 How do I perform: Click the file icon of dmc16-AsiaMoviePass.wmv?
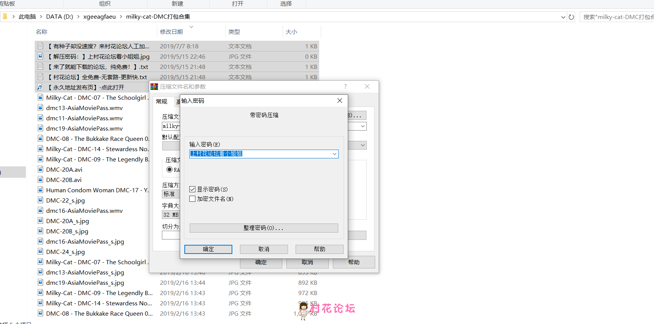[x=40, y=211]
